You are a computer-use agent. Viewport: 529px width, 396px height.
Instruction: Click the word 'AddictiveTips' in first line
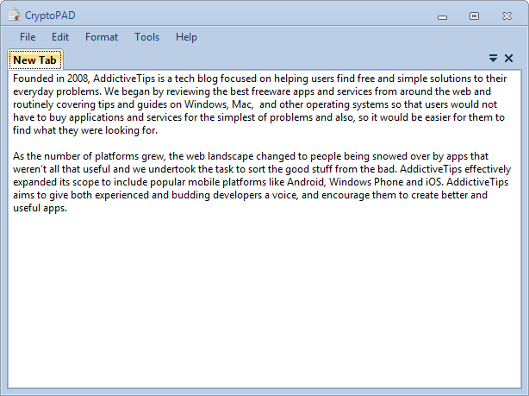pyautogui.click(x=124, y=79)
